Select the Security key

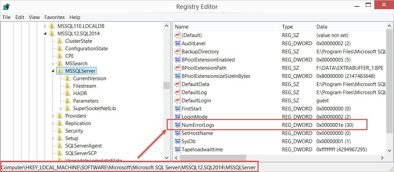click(74, 131)
